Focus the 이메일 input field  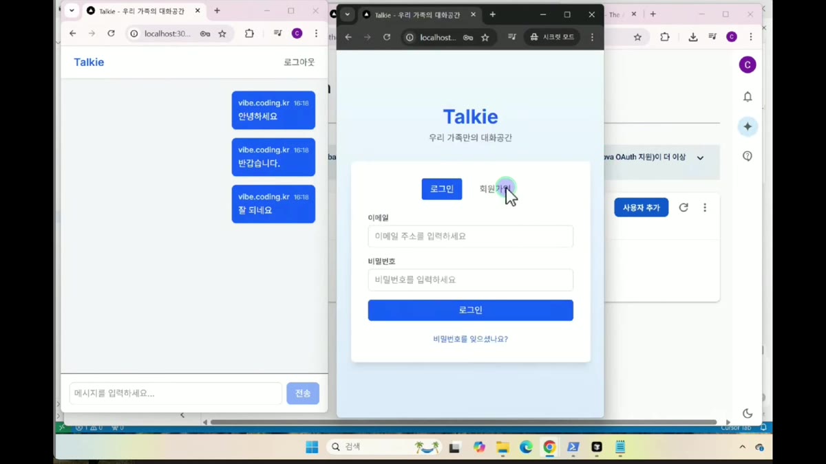click(x=471, y=236)
